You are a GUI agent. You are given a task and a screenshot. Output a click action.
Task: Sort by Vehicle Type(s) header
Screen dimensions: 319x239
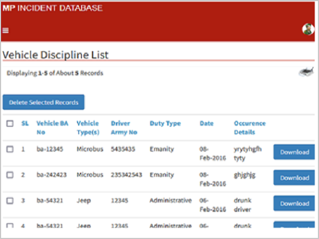pyautogui.click(x=88, y=127)
